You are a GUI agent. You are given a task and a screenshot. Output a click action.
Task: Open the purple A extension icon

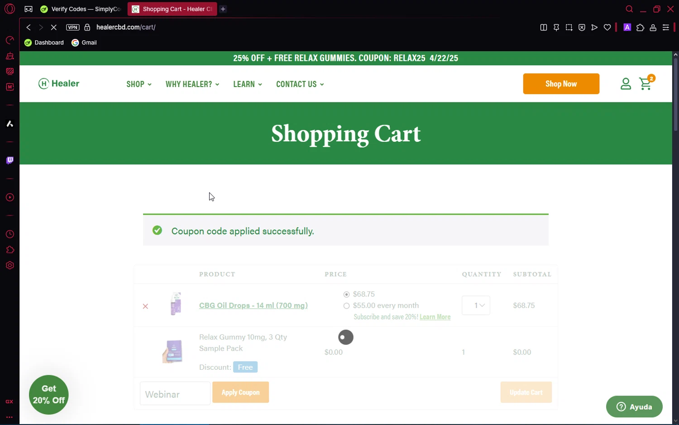point(627,28)
